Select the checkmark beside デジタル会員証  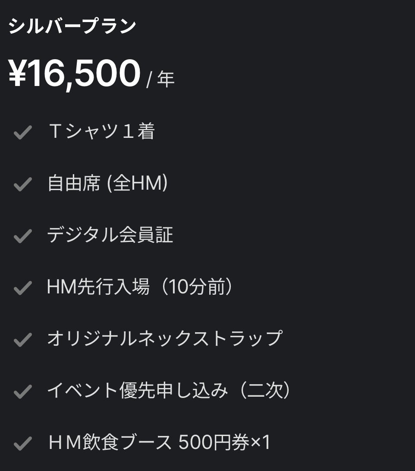[x=22, y=236]
